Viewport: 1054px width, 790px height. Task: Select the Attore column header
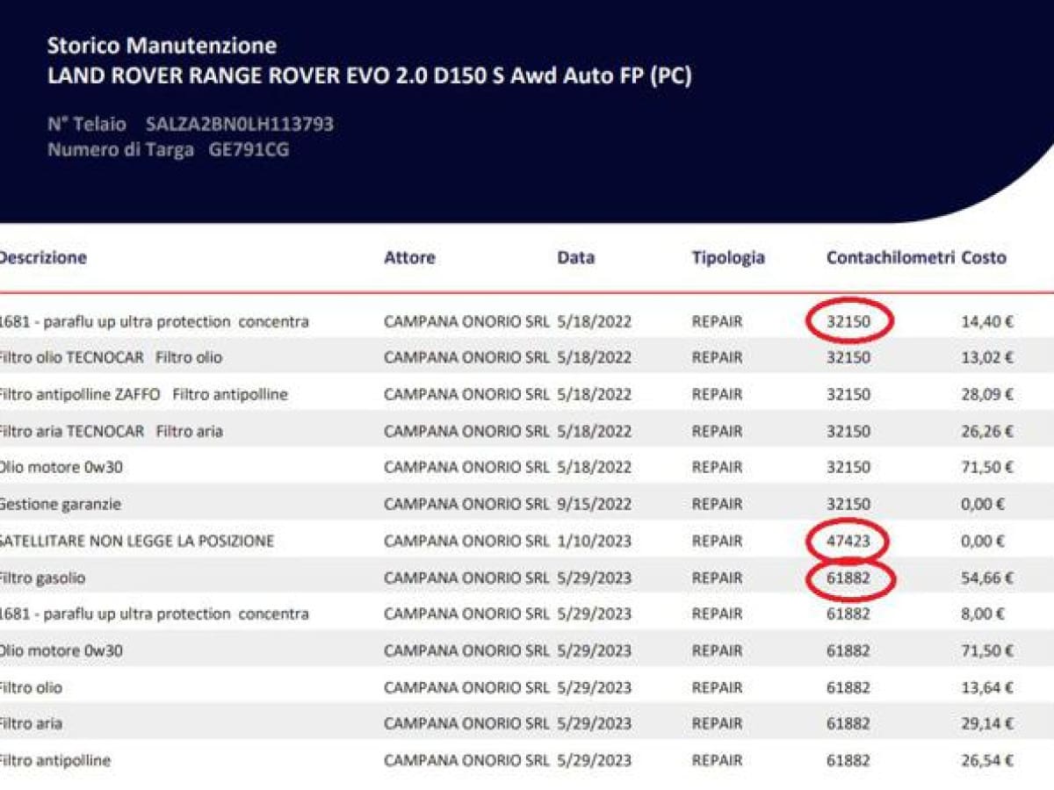[409, 257]
